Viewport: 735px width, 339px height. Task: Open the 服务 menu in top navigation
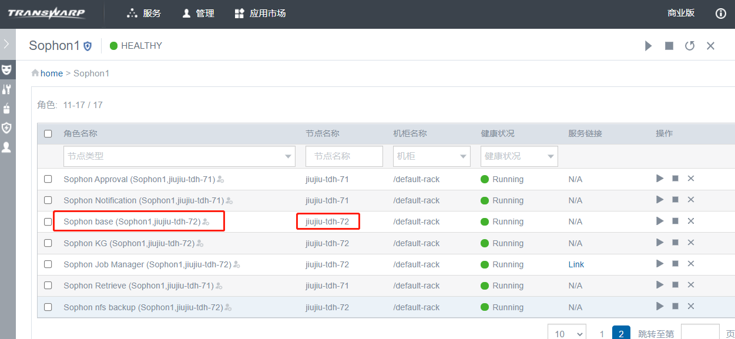144,14
